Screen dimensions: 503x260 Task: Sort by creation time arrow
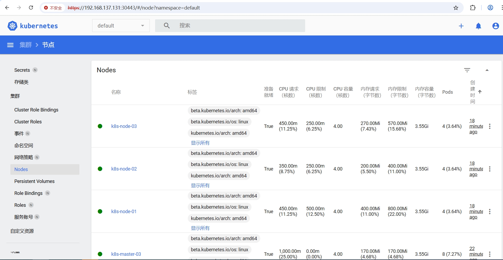pos(480,92)
